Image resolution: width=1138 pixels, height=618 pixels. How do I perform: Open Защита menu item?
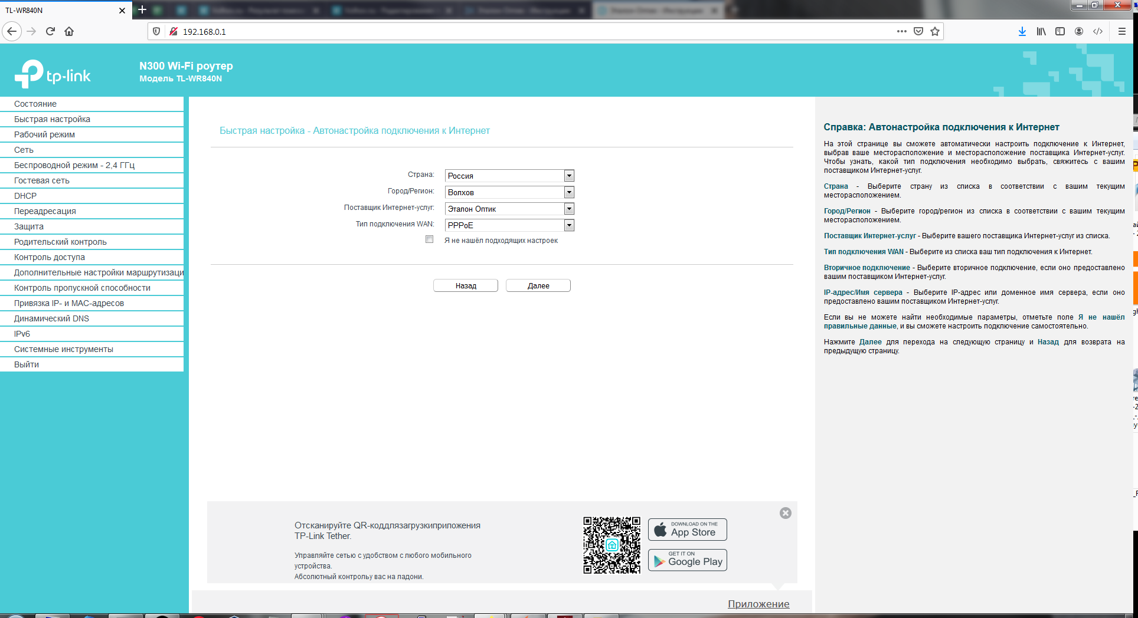[91, 226]
